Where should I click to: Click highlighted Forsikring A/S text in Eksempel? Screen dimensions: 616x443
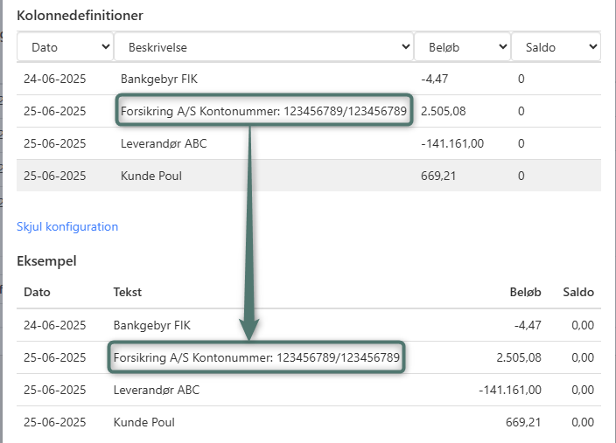256,357
